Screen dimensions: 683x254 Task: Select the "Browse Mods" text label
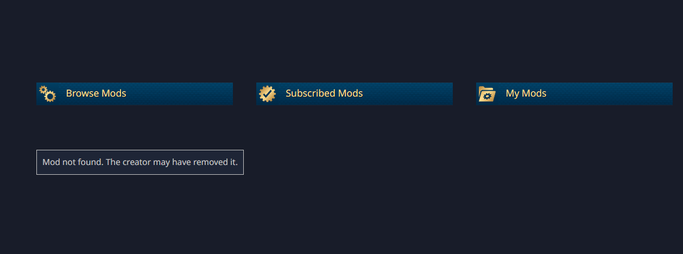[x=96, y=93]
